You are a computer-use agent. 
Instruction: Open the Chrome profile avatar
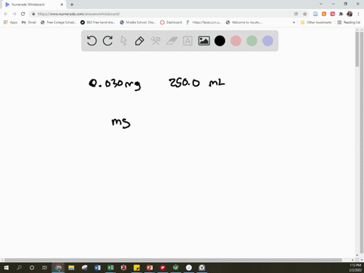(350, 14)
